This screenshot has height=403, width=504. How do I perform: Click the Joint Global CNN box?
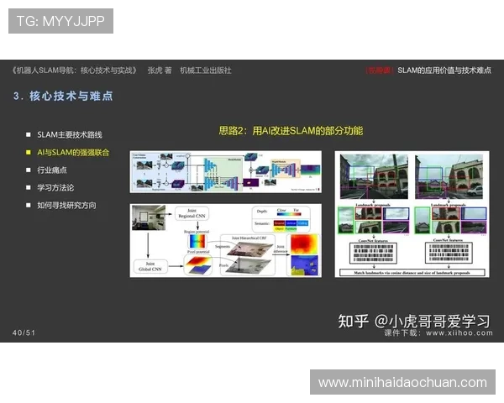pyautogui.click(x=150, y=266)
